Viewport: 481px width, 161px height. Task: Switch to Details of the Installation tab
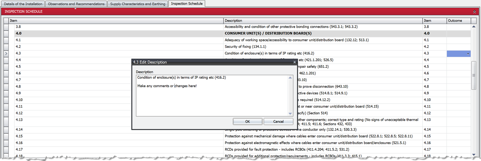(23, 4)
